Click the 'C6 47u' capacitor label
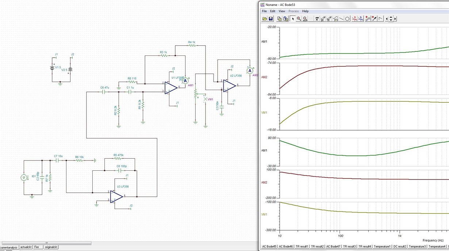This screenshot has width=449, height=251. coord(105,88)
